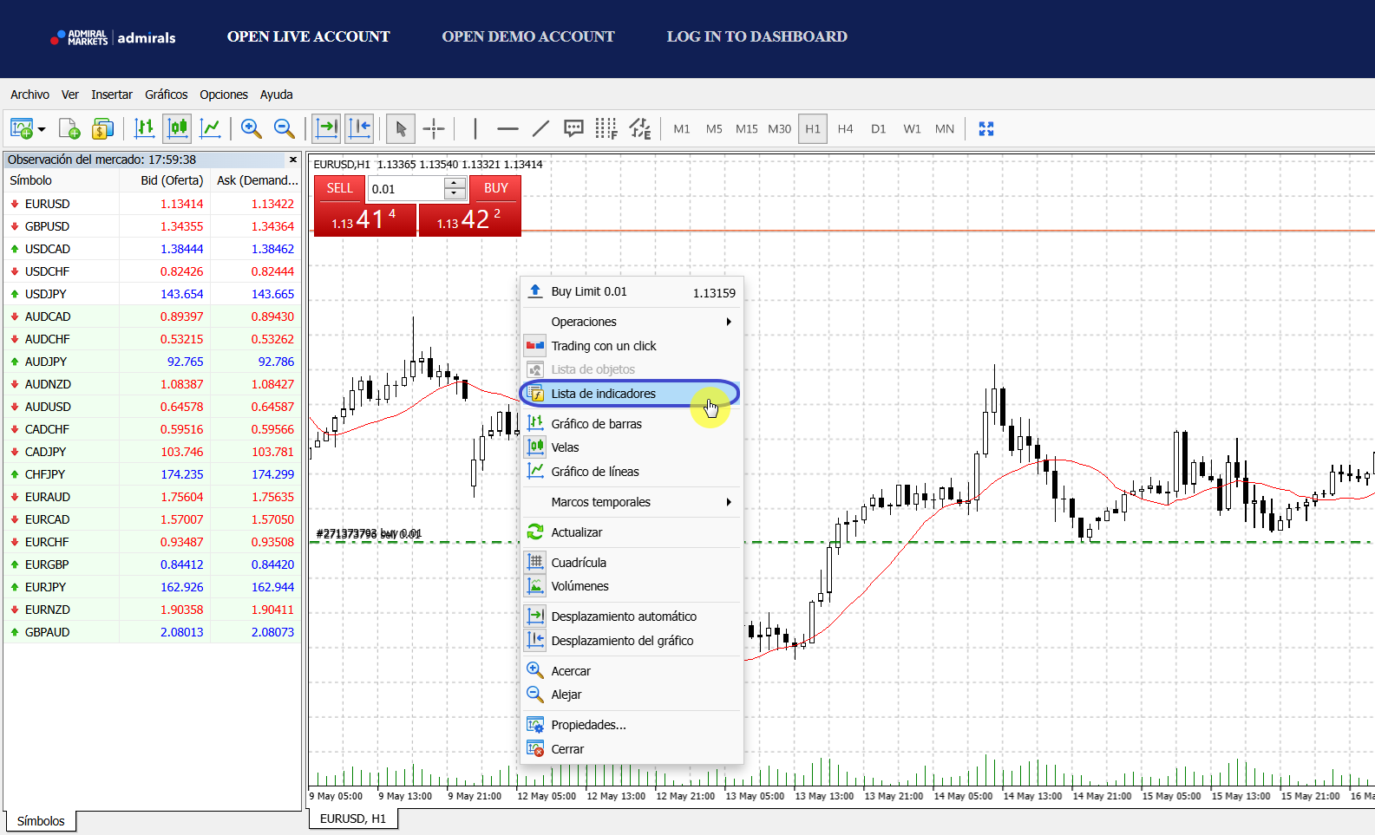Click LOG IN TO DASHBOARD link
The image size is (1375, 835).
point(757,36)
